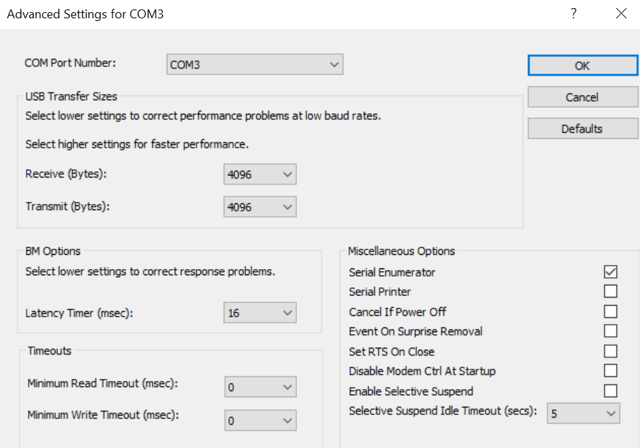Open the Minimum Write Timeout dropdown

pos(260,421)
